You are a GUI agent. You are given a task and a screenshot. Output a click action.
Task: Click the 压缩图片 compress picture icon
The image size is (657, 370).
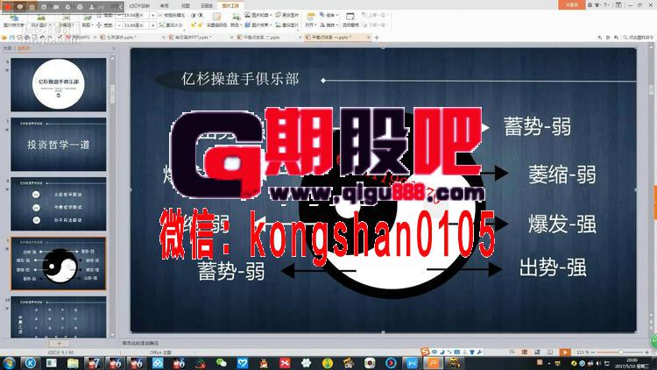(x=67, y=20)
